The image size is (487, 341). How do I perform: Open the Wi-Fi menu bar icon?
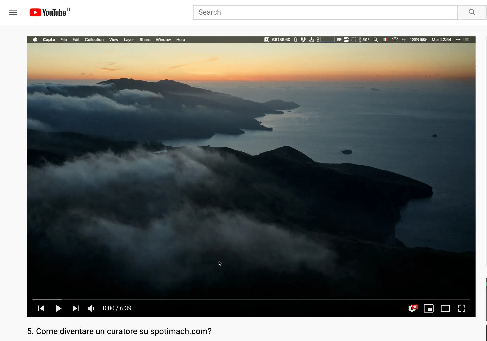pos(395,40)
